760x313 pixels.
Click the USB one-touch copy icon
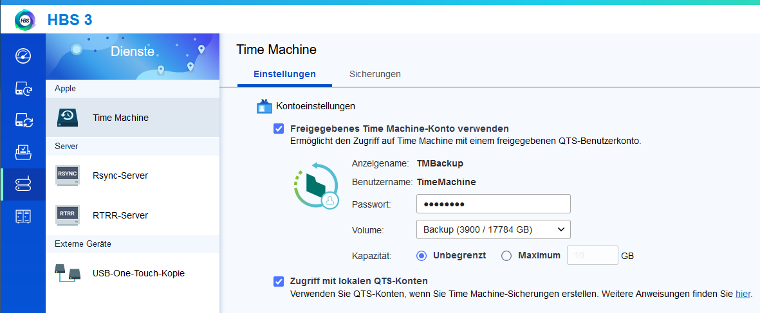tap(67, 273)
